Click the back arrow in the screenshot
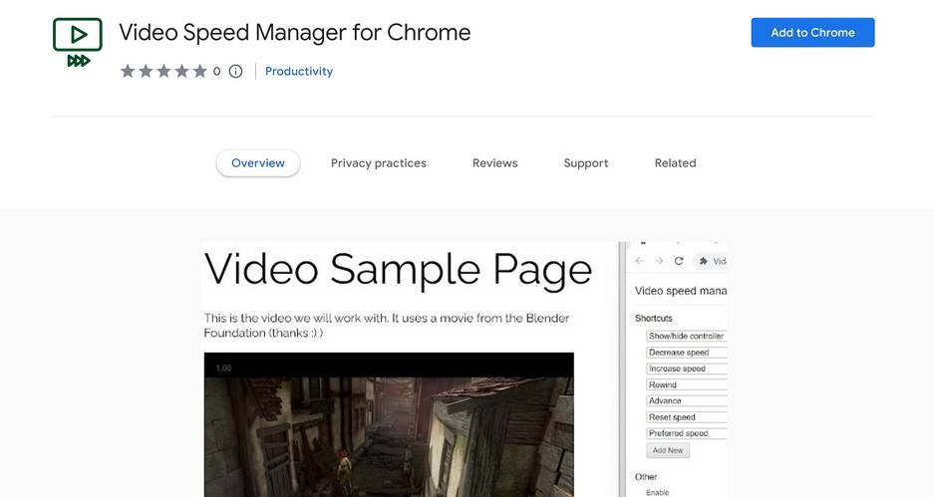Image resolution: width=935 pixels, height=497 pixels. [x=640, y=261]
